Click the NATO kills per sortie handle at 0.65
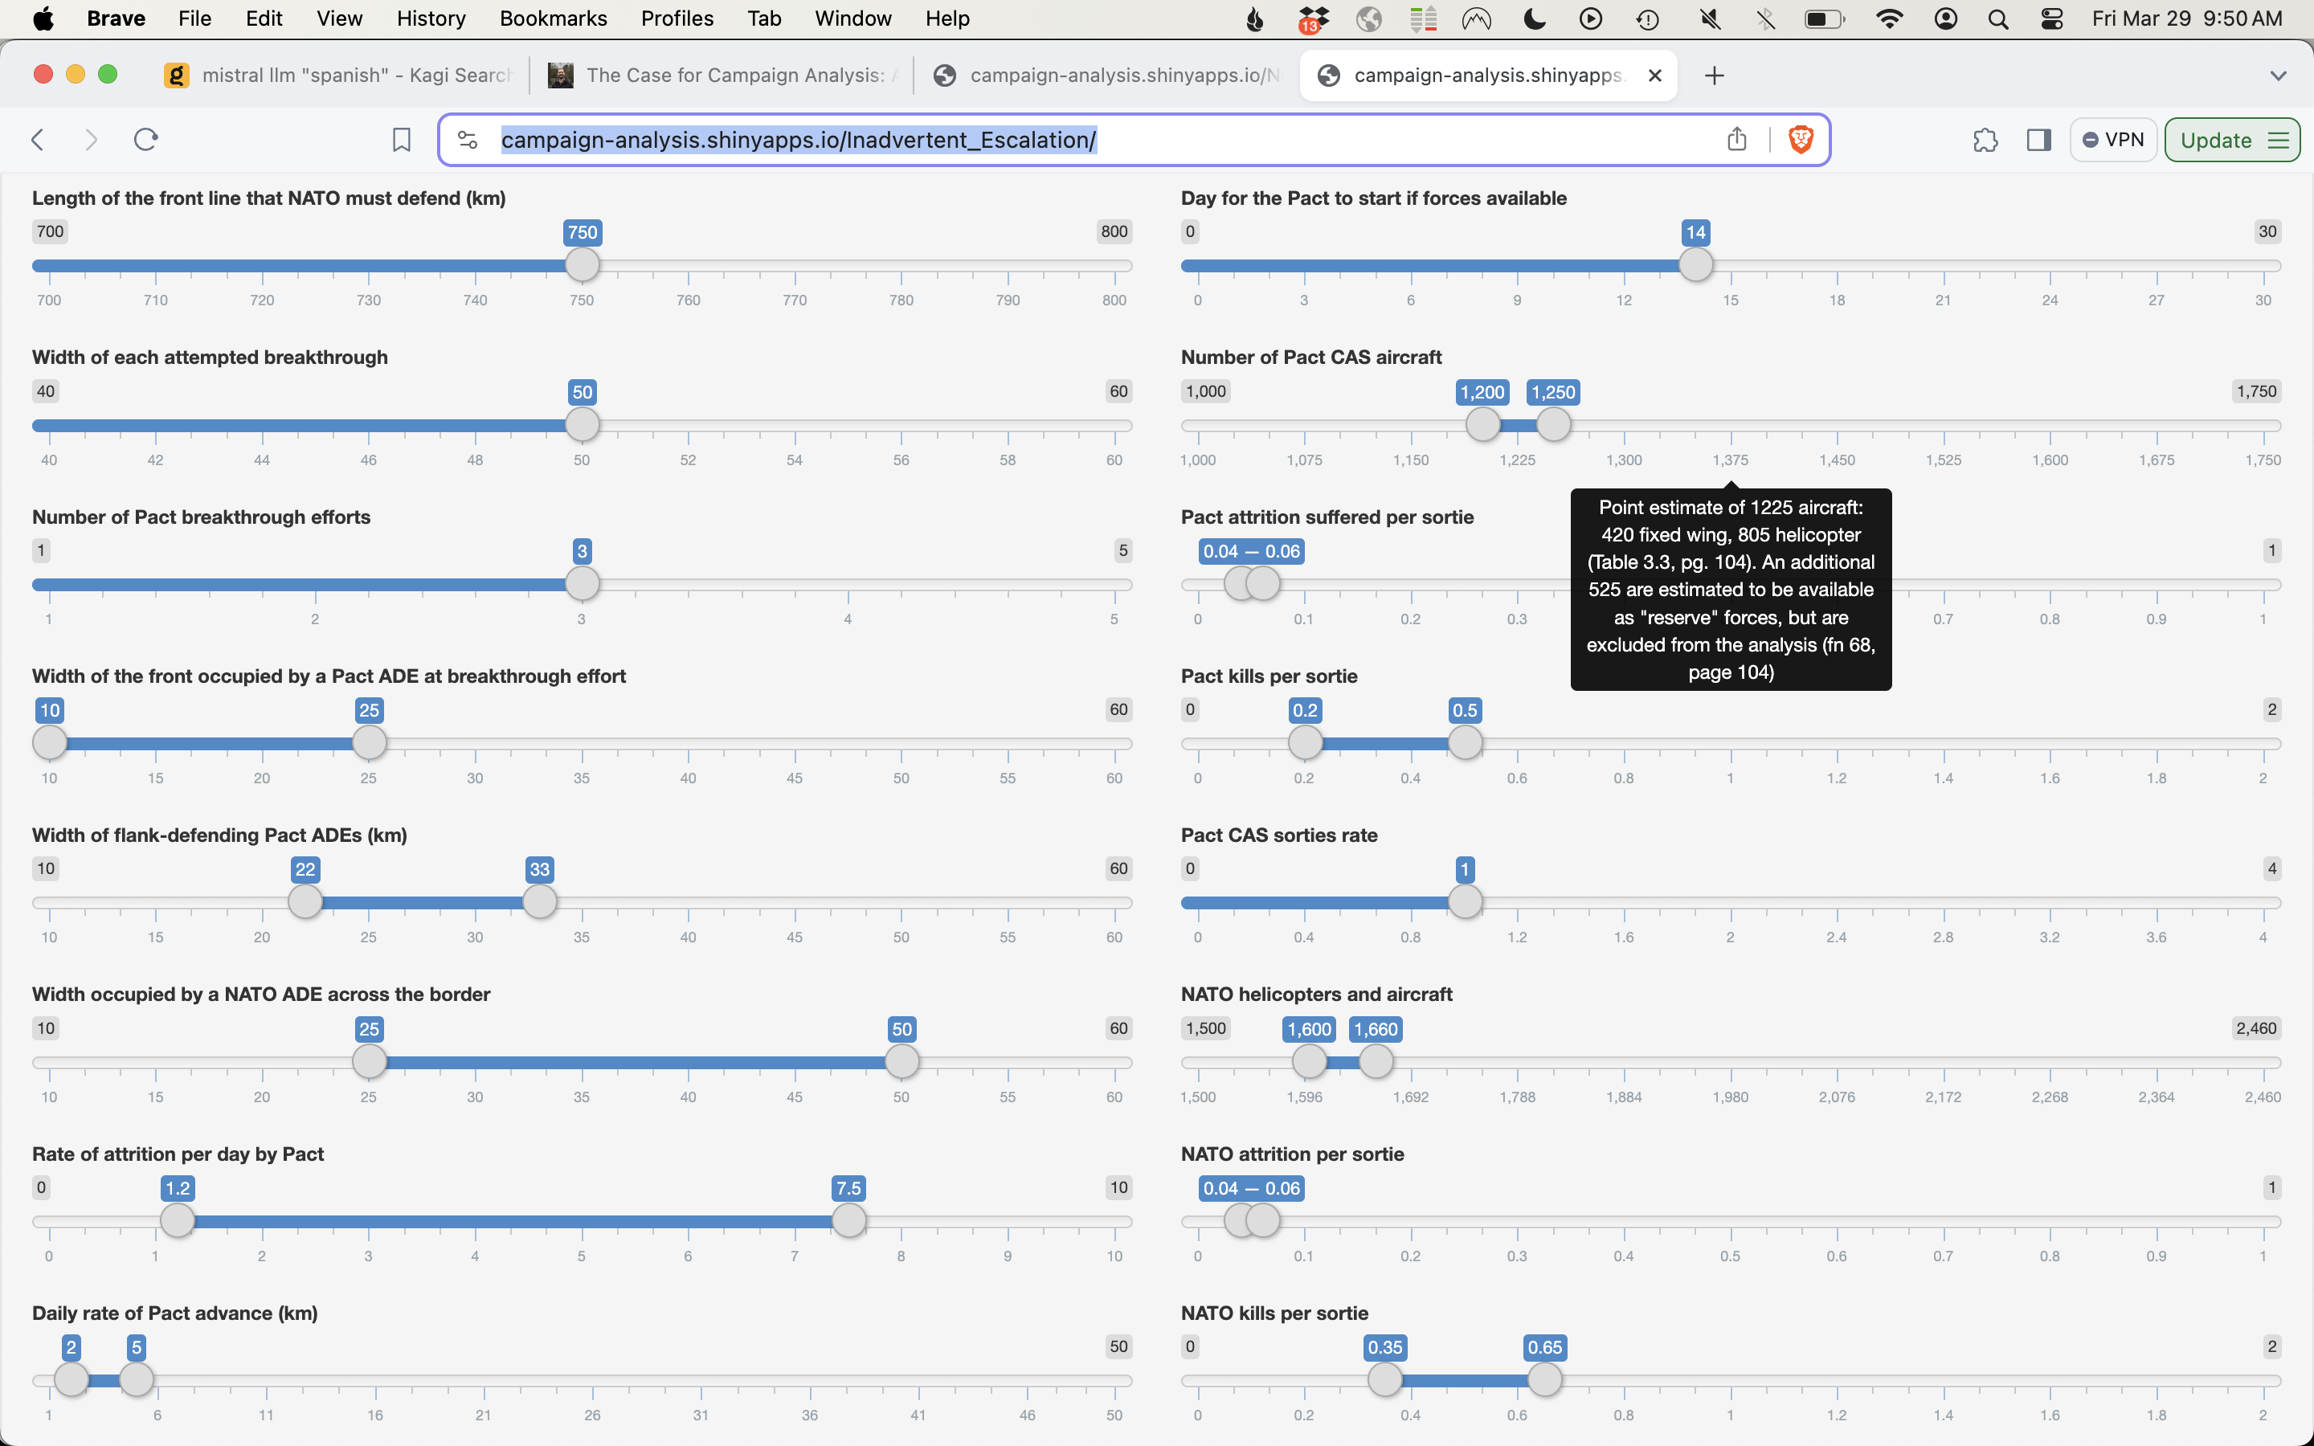The height and width of the screenshot is (1446, 2314). coord(1545,1380)
